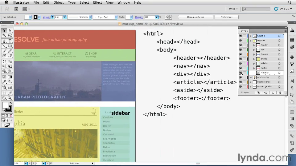Create new sublayer in Layers panel
This screenshot has width=296, height=166.
pos(265,93)
